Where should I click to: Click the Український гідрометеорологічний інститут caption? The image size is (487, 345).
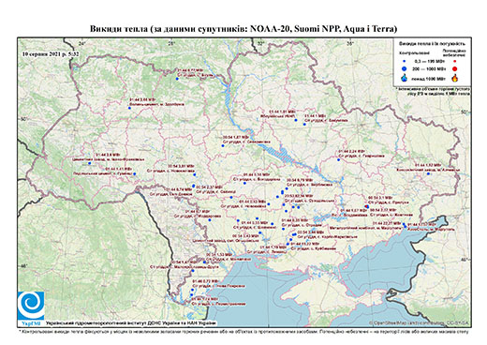tap(131, 323)
